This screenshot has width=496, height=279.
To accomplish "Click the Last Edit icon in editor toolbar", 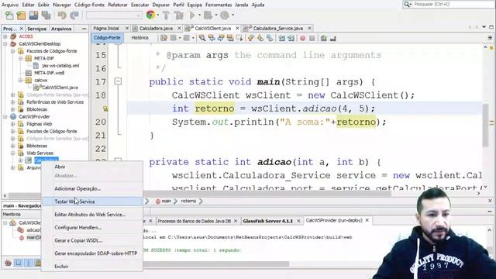I will click(x=164, y=38).
